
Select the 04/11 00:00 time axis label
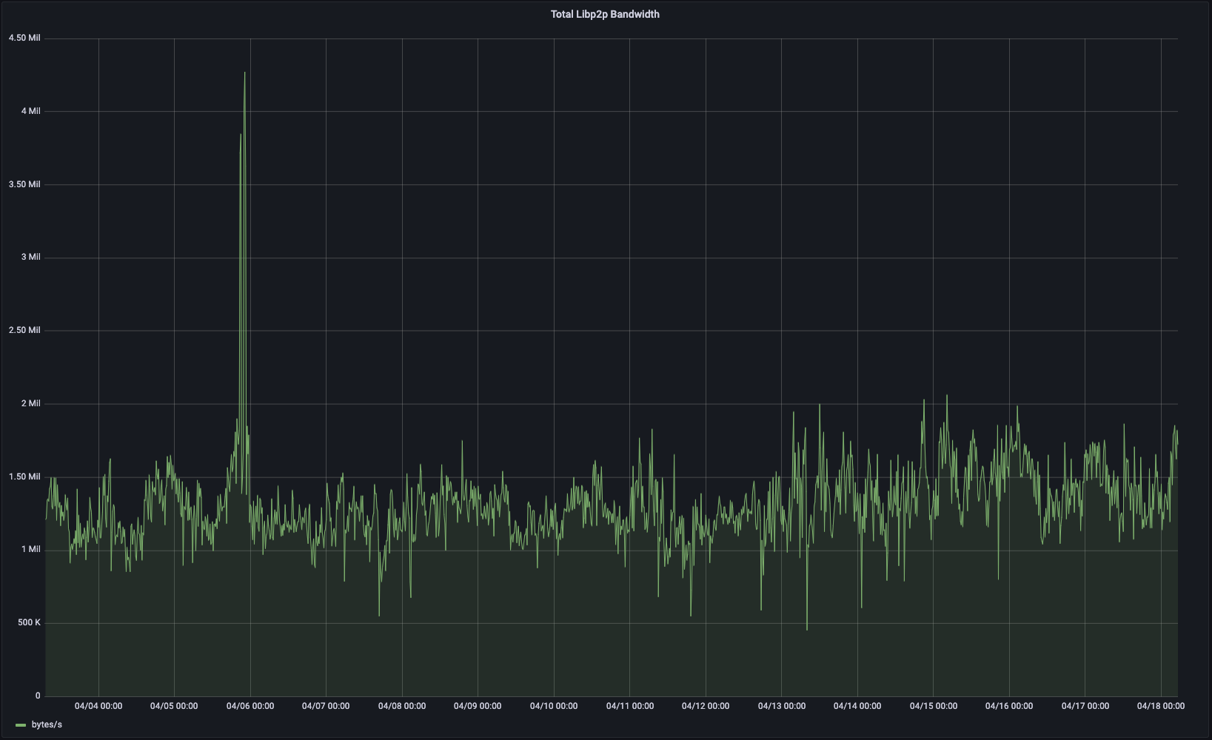630,706
